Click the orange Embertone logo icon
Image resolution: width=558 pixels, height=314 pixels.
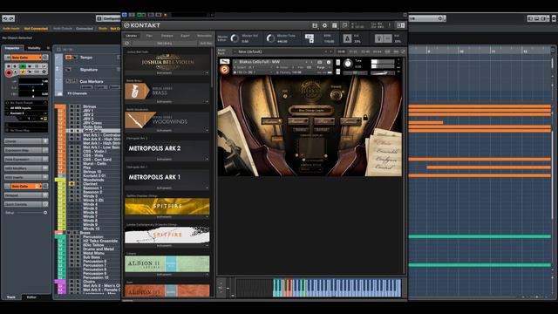pos(224,70)
